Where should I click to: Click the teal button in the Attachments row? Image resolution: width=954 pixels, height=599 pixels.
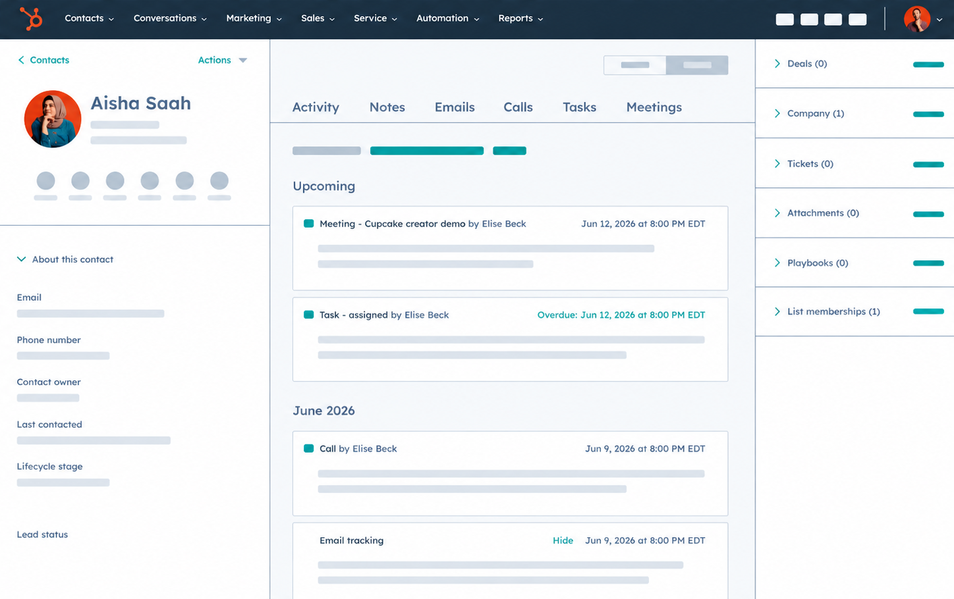click(928, 214)
